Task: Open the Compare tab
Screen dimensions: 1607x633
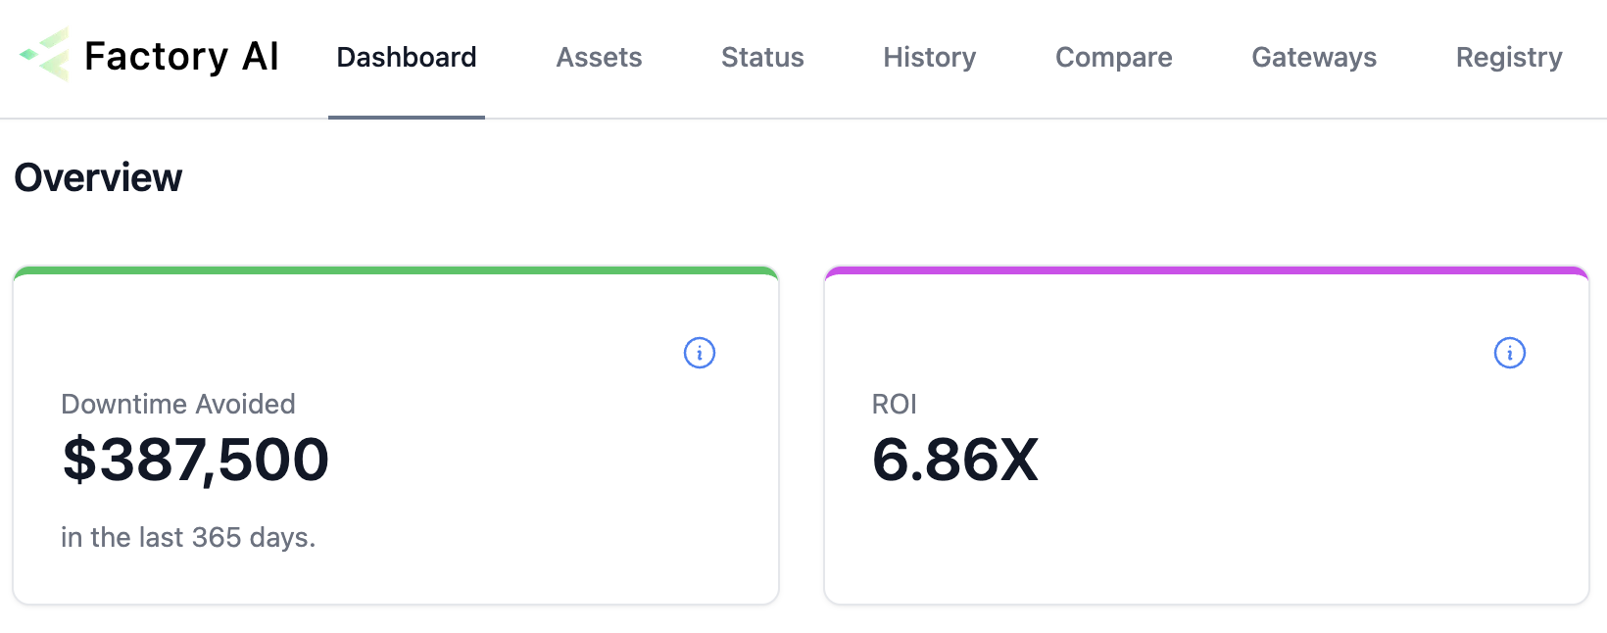Action: pos(1113,57)
